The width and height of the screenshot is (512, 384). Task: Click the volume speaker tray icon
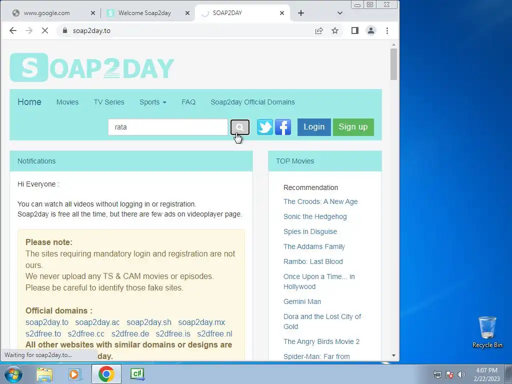coord(461,374)
